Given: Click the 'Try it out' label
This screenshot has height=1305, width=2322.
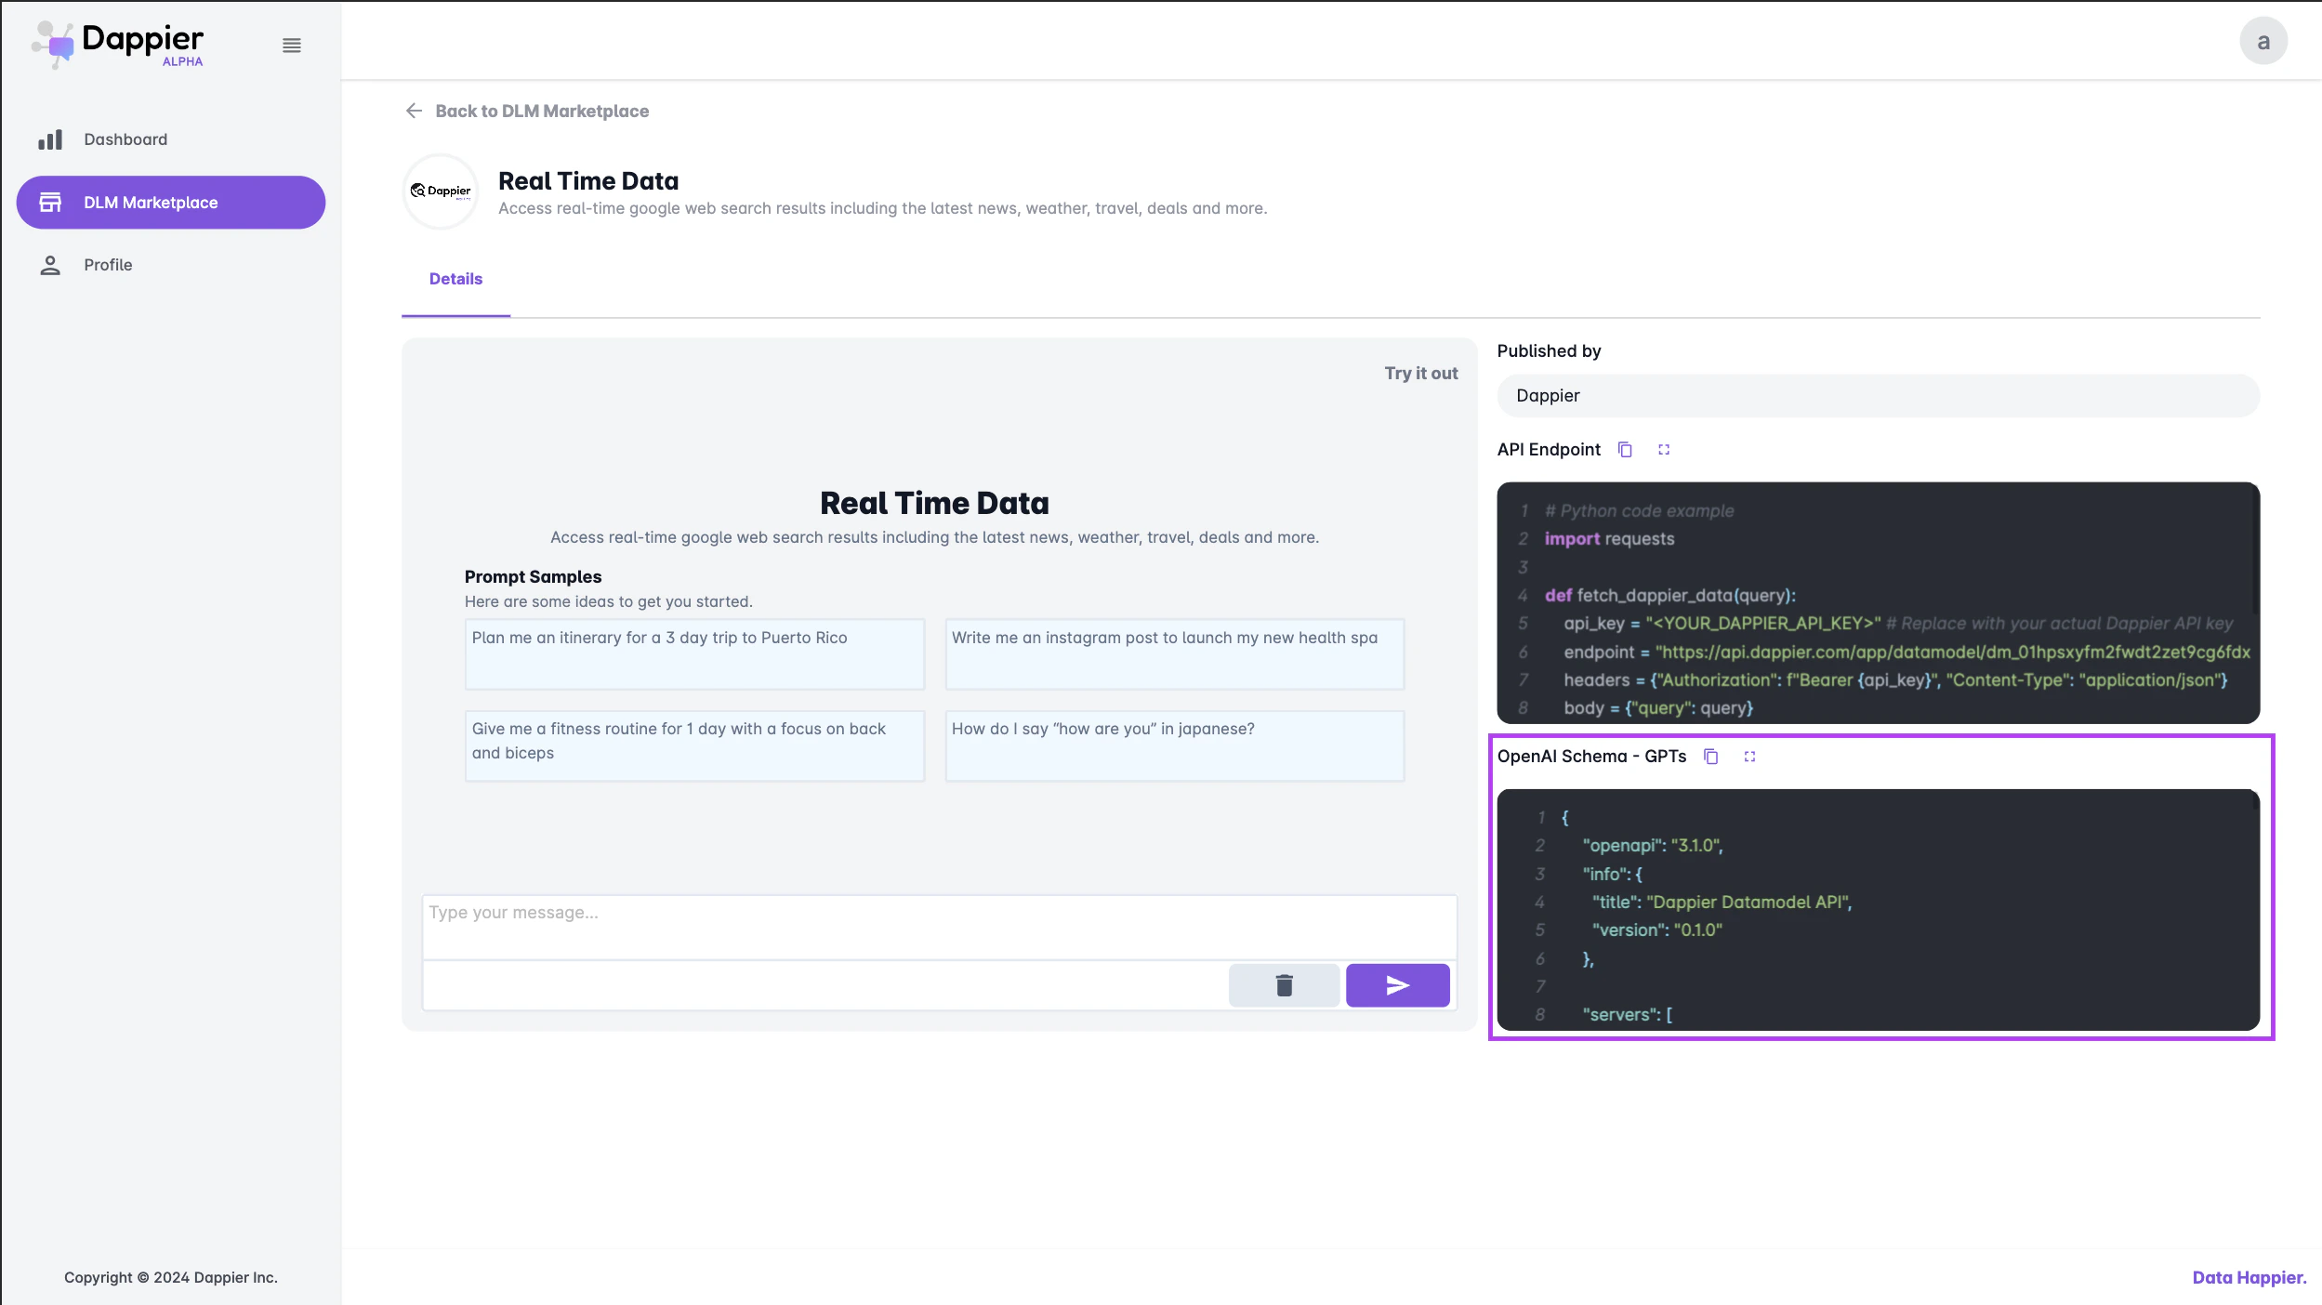Looking at the screenshot, I should (1420, 373).
